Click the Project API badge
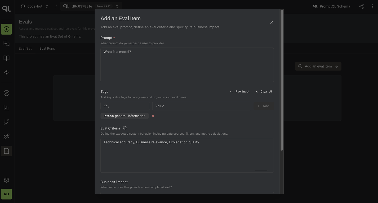This screenshot has width=378, height=203. pyautogui.click(x=103, y=6)
